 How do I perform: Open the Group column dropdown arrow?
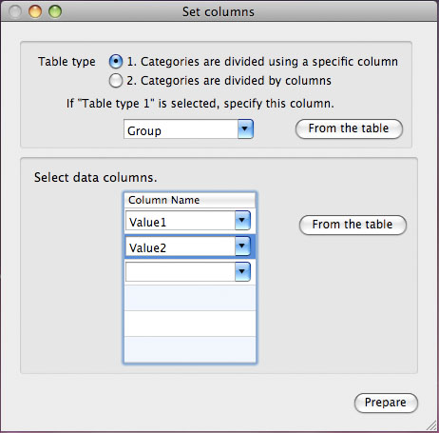tap(245, 128)
